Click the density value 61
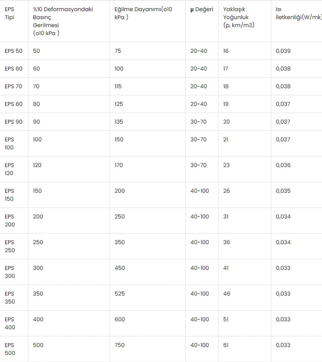 click(x=226, y=345)
